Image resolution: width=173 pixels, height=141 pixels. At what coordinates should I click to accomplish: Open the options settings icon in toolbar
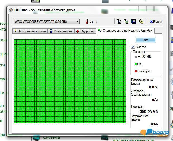click(x=141, y=22)
